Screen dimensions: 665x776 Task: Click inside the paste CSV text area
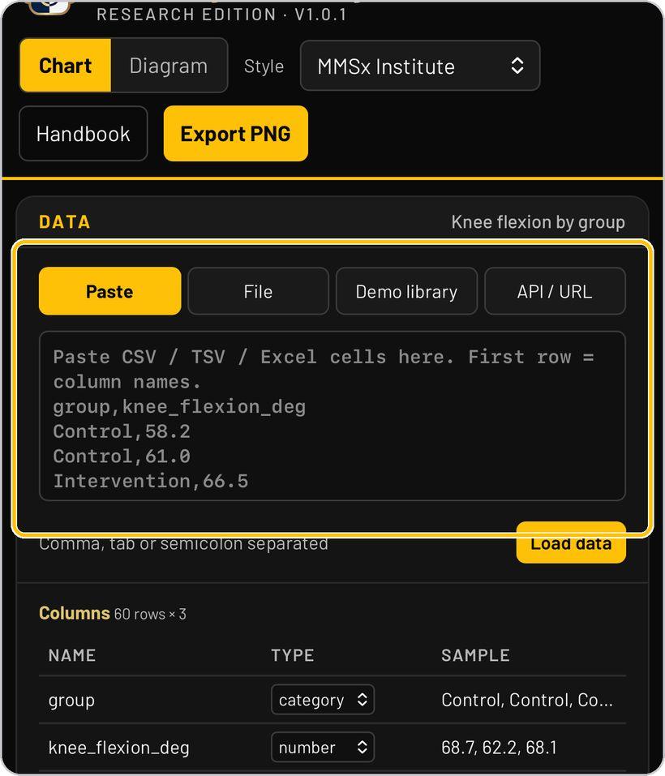(x=332, y=416)
